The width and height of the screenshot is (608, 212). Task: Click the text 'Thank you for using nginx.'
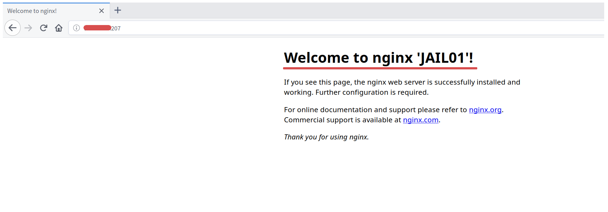coord(326,137)
